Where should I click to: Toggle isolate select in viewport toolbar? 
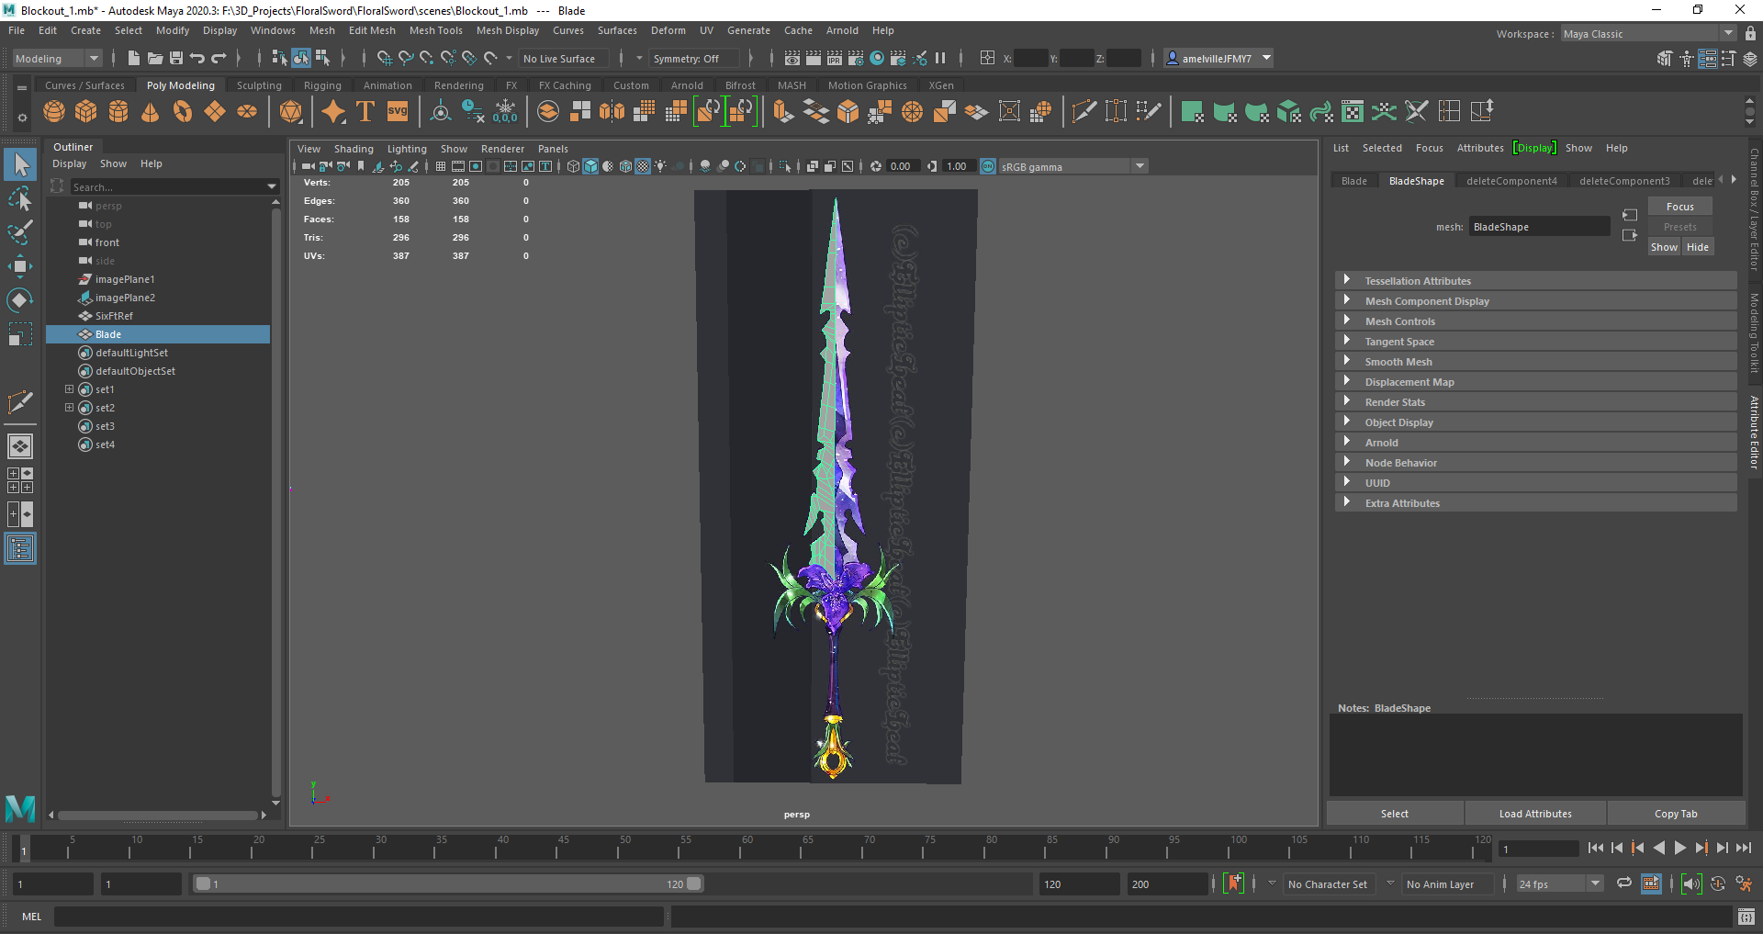785,166
